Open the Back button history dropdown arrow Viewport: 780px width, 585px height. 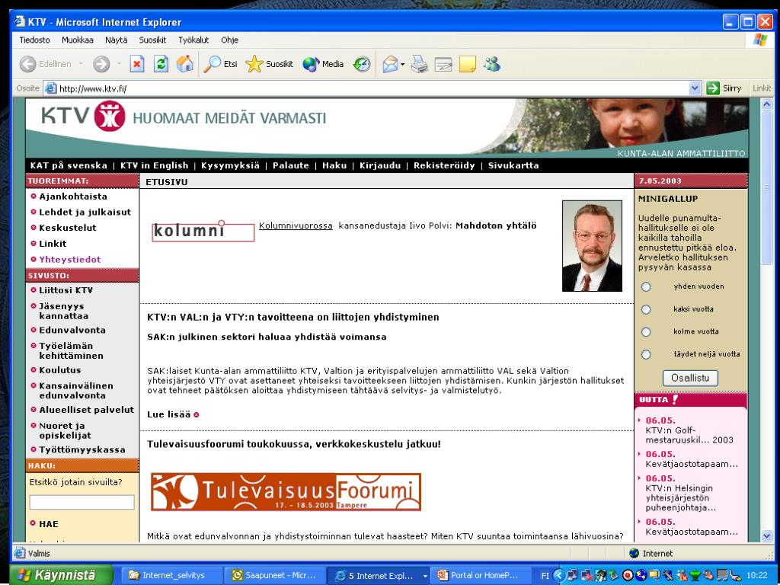point(81,64)
